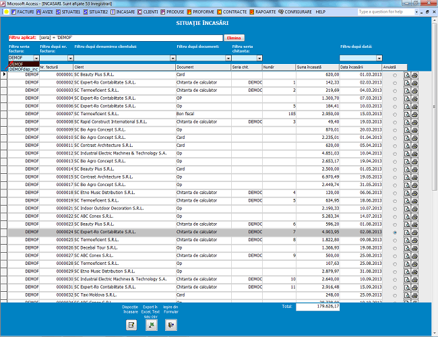
Task: Click the print icon for invoice 0000013
Action: 414,162
